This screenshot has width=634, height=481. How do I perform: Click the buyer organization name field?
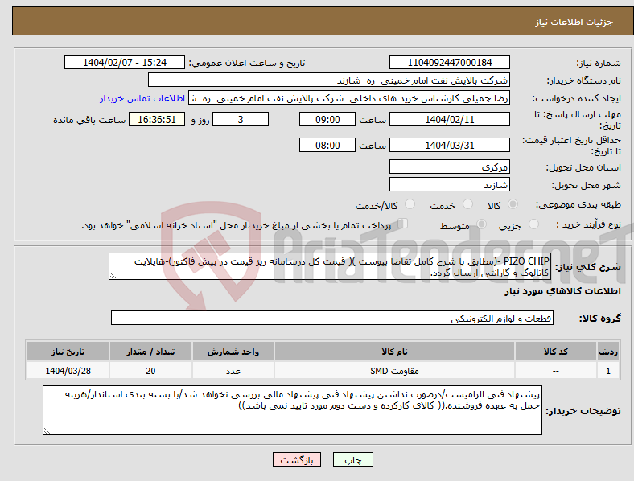[x=329, y=80]
